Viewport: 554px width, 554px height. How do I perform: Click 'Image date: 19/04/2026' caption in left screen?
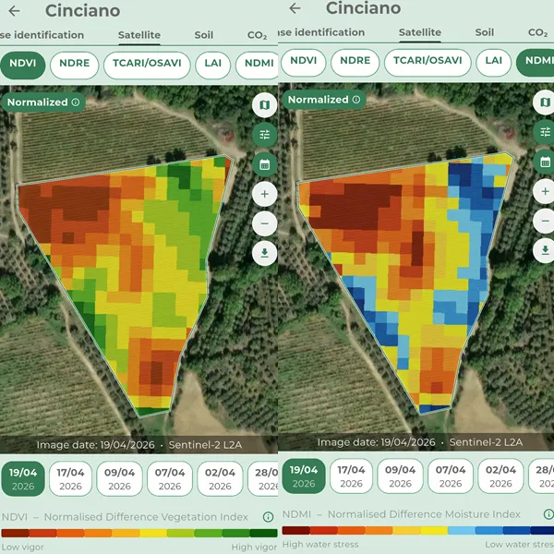click(x=96, y=445)
